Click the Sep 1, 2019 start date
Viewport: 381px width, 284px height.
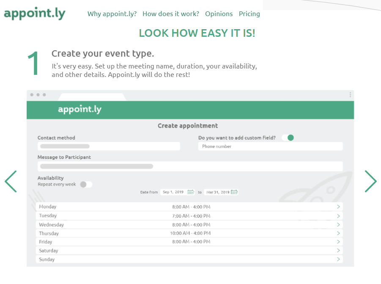[x=173, y=192]
